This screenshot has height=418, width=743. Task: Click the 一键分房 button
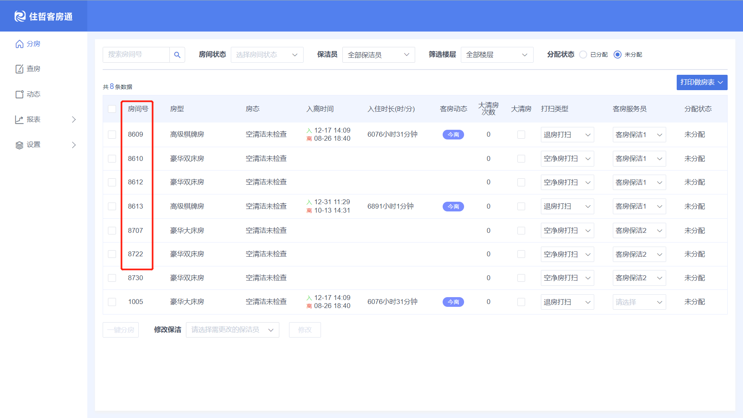[x=121, y=330]
